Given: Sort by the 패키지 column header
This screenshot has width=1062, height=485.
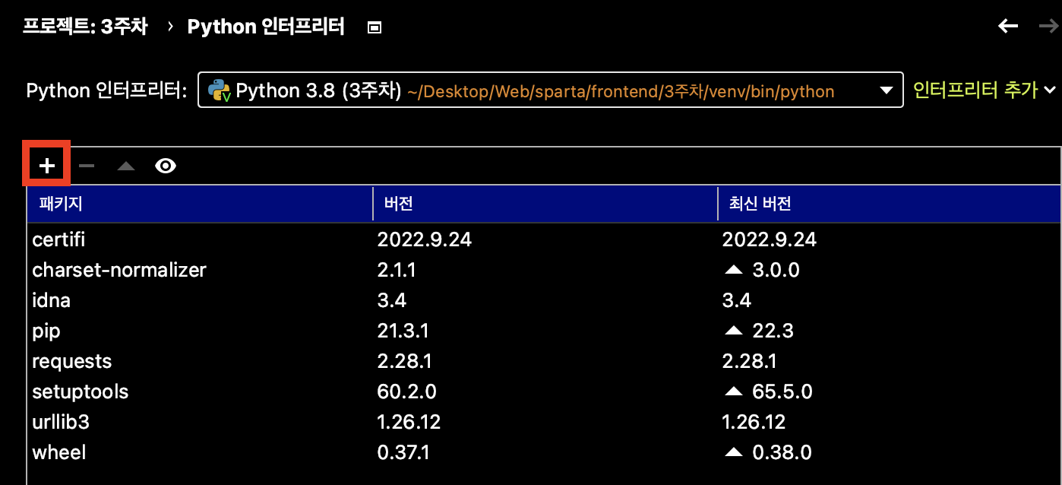Looking at the screenshot, I should [200, 204].
